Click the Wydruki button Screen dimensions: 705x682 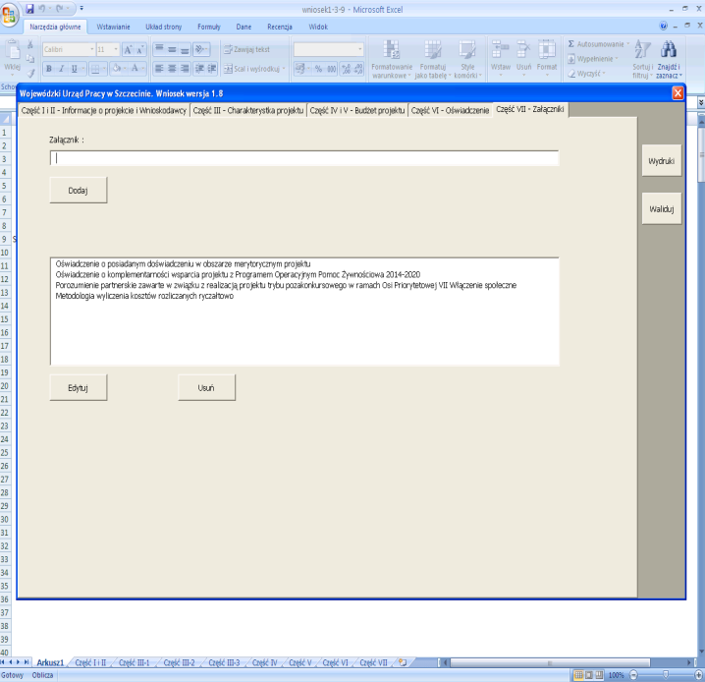click(662, 160)
